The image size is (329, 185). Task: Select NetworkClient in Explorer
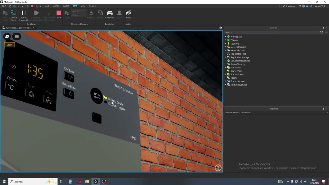tap(238, 50)
